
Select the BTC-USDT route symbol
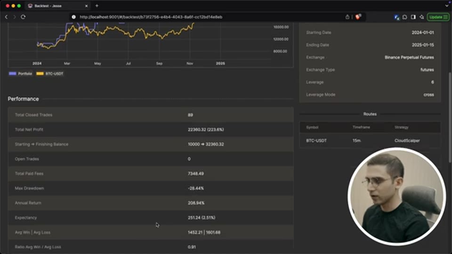316,141
